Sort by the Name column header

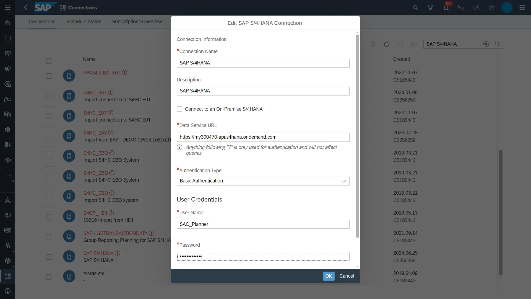coord(89,59)
